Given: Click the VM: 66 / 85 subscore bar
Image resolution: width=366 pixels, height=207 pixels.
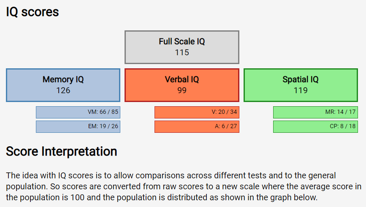Looking at the screenshot, I should (78, 112).
